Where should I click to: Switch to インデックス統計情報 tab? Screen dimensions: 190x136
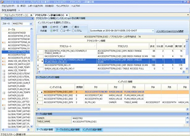coord(92,130)
